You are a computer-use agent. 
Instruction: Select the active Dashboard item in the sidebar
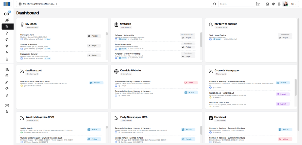[7, 26]
